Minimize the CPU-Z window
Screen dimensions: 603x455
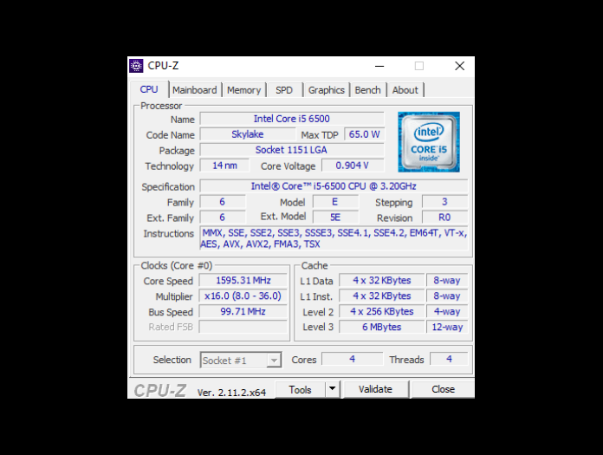(x=379, y=66)
